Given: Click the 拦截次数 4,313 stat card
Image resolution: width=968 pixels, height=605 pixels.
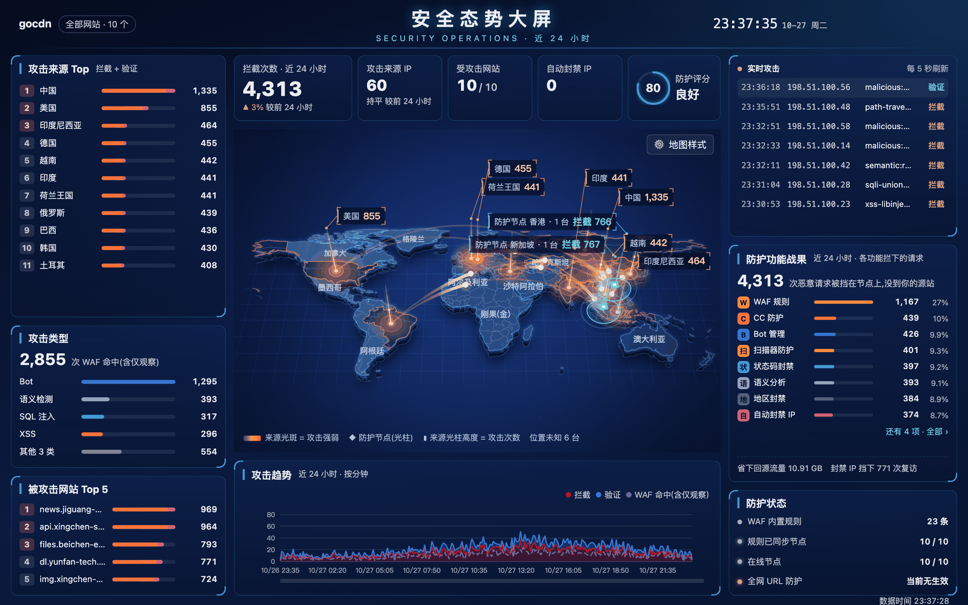Looking at the screenshot, I should [293, 88].
